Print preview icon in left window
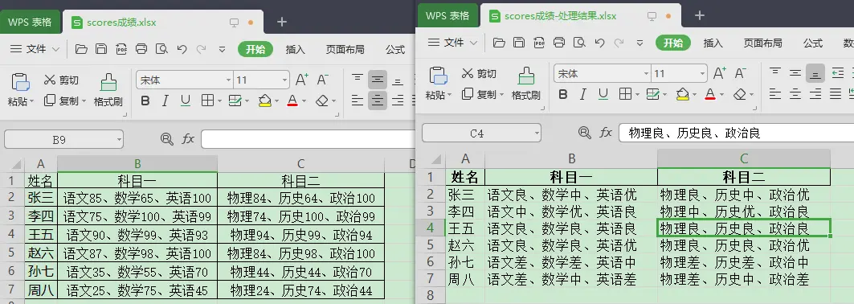Viewport: 854px width, 304px height. 161,50
